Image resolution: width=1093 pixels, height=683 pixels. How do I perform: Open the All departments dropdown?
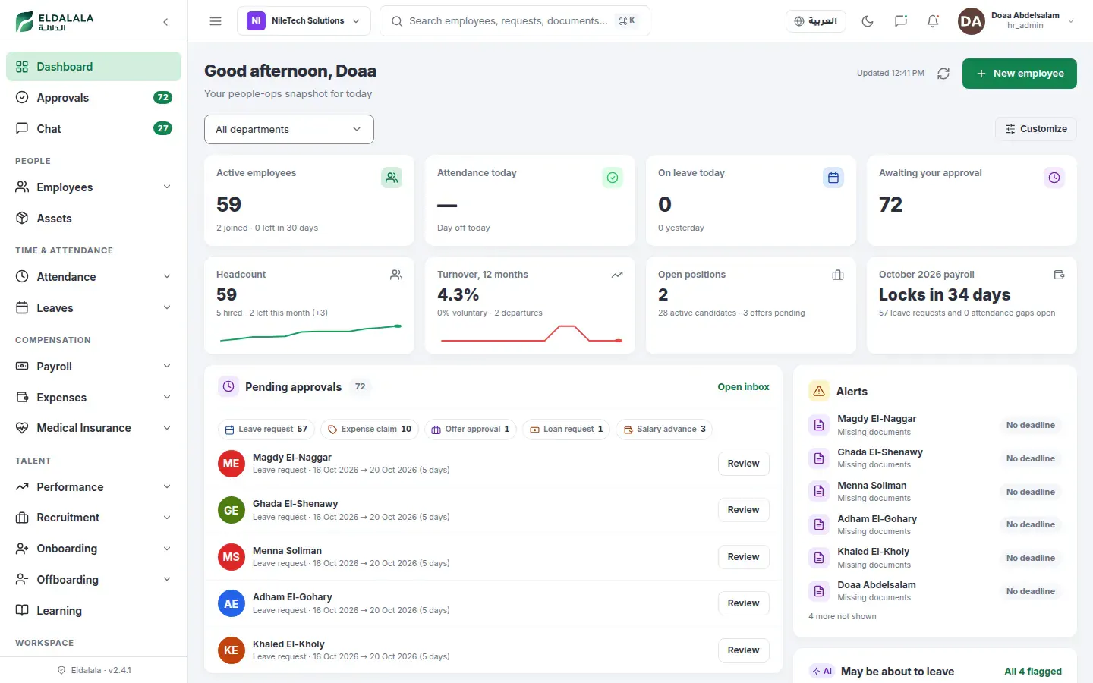coord(289,129)
